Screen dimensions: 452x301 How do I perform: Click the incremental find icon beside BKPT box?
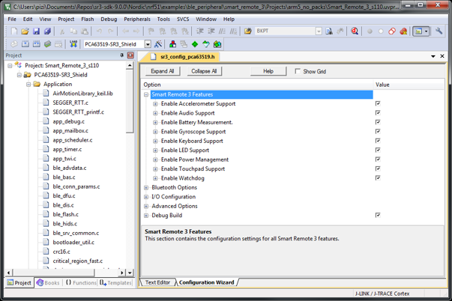[x=340, y=31]
